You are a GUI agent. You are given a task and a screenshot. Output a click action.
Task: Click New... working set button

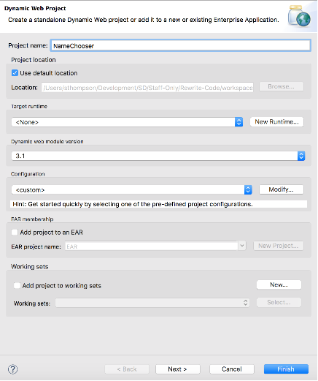coord(279,284)
